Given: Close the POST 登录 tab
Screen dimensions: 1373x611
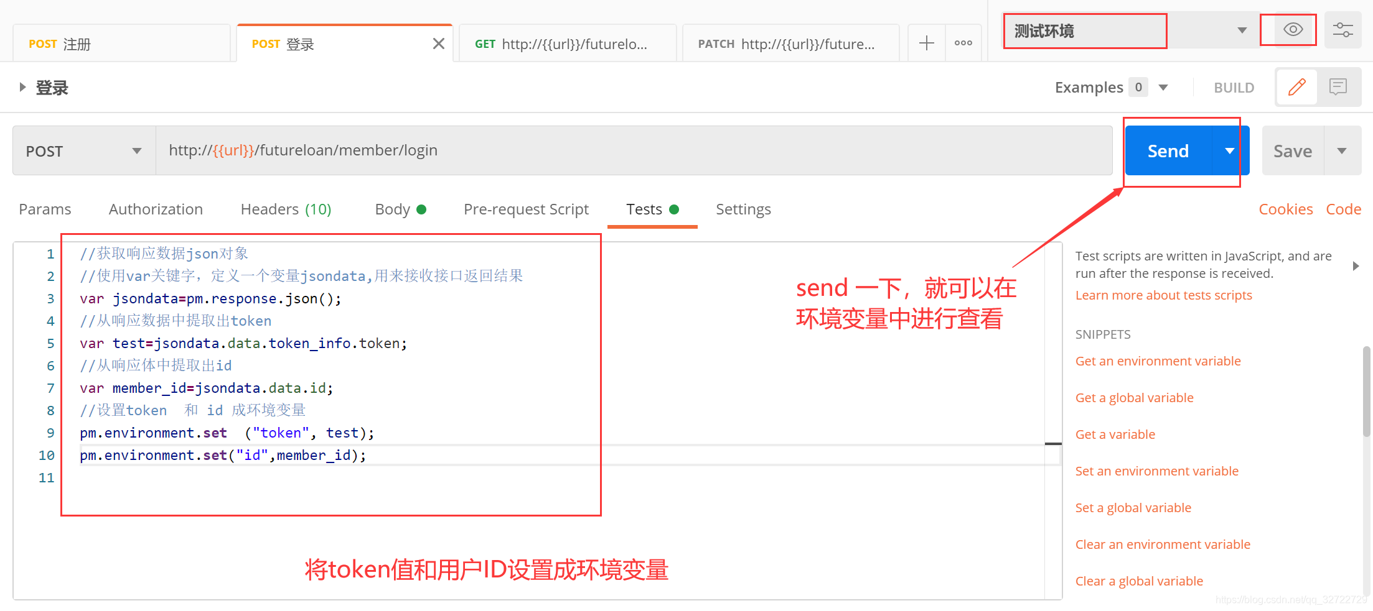Looking at the screenshot, I should (x=439, y=44).
